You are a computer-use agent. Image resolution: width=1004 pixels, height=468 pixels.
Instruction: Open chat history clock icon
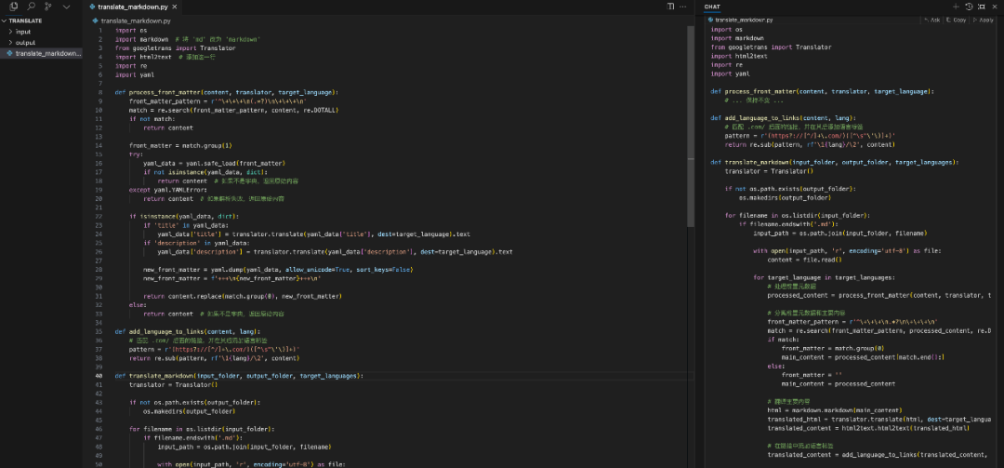(x=969, y=7)
